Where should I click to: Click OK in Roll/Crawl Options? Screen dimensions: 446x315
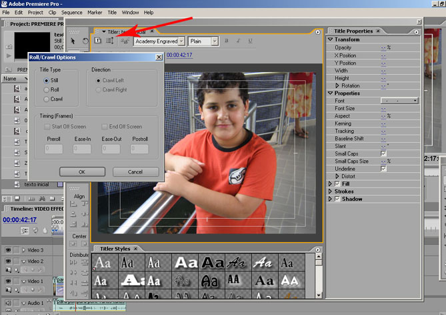(x=82, y=172)
